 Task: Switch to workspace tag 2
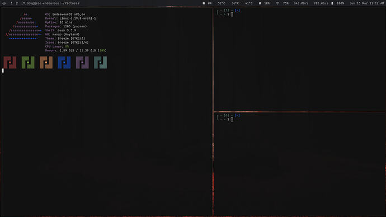[17, 3]
